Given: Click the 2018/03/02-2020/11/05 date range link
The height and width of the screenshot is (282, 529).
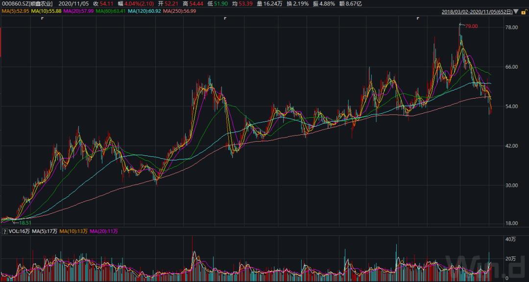Looking at the screenshot, I should pos(477,11).
